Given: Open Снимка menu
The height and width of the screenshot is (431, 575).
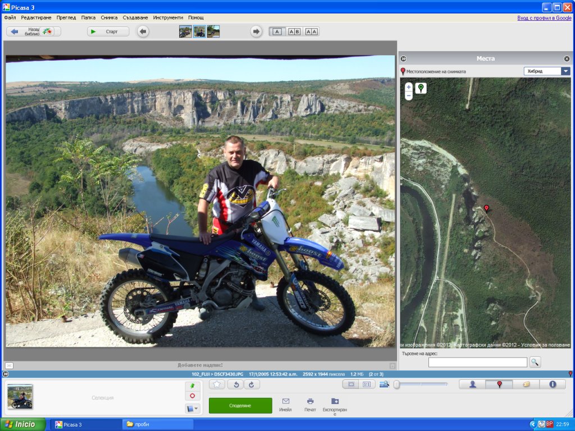Looking at the screenshot, I should [x=109, y=17].
